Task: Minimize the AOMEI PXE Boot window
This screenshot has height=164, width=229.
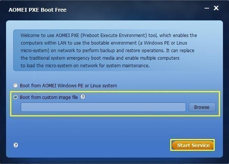Action: (206, 8)
